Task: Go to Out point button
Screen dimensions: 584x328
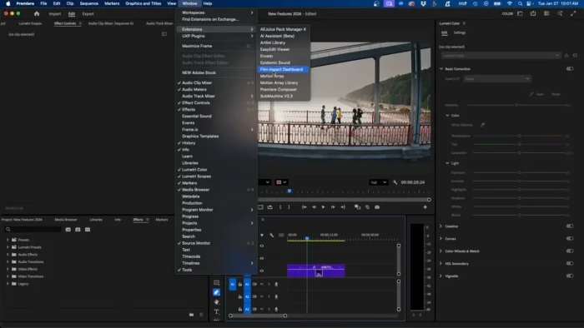Action: click(x=343, y=207)
